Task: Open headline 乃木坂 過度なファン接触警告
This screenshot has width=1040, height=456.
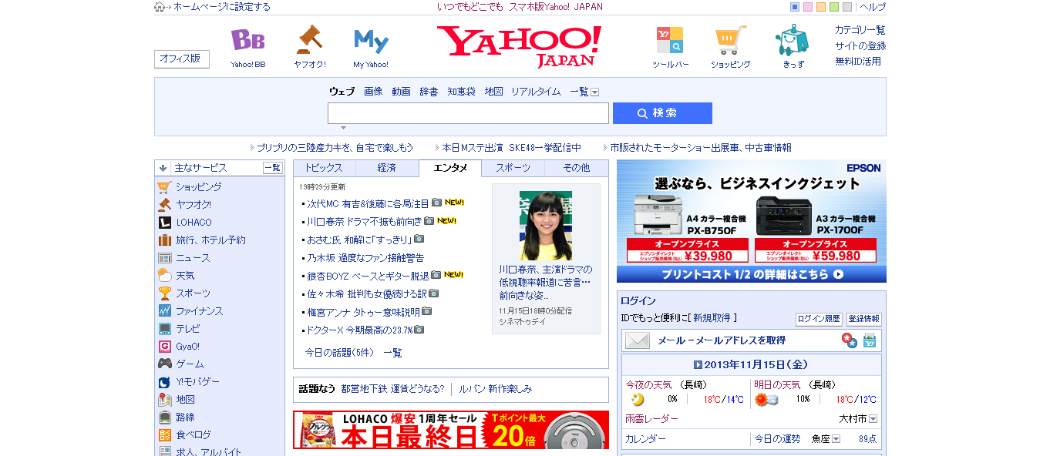Action: click(x=366, y=258)
